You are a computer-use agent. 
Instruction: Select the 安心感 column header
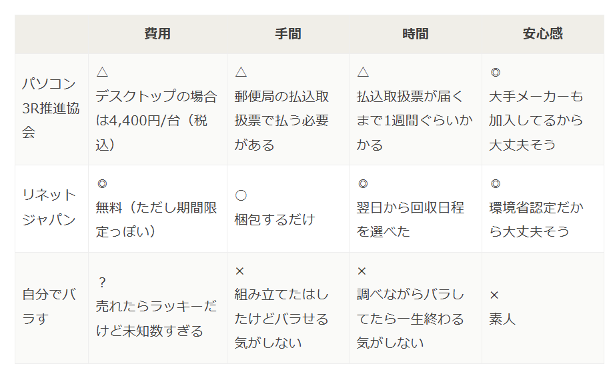click(542, 34)
